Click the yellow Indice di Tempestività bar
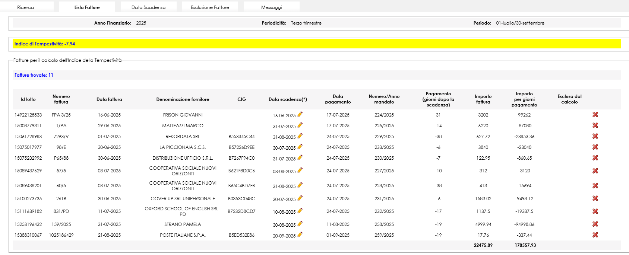The image size is (629, 255). click(x=317, y=44)
